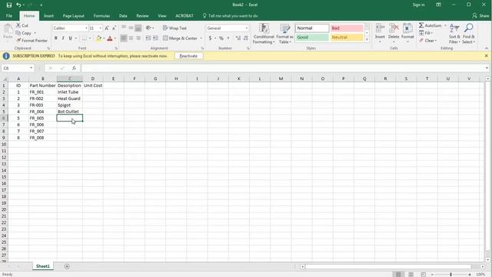The width and height of the screenshot is (492, 277).
Task: Apply the Bad cell style
Action: point(347,28)
